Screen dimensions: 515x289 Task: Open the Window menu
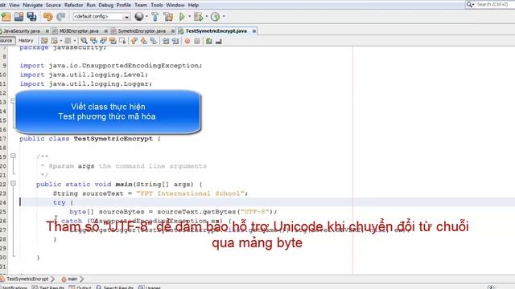(x=175, y=5)
